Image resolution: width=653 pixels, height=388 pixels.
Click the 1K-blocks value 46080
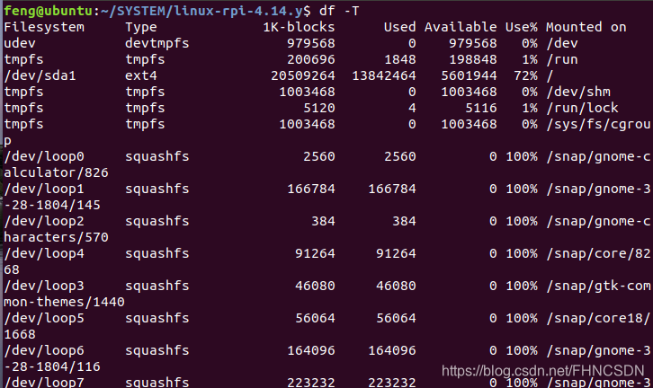click(x=315, y=287)
